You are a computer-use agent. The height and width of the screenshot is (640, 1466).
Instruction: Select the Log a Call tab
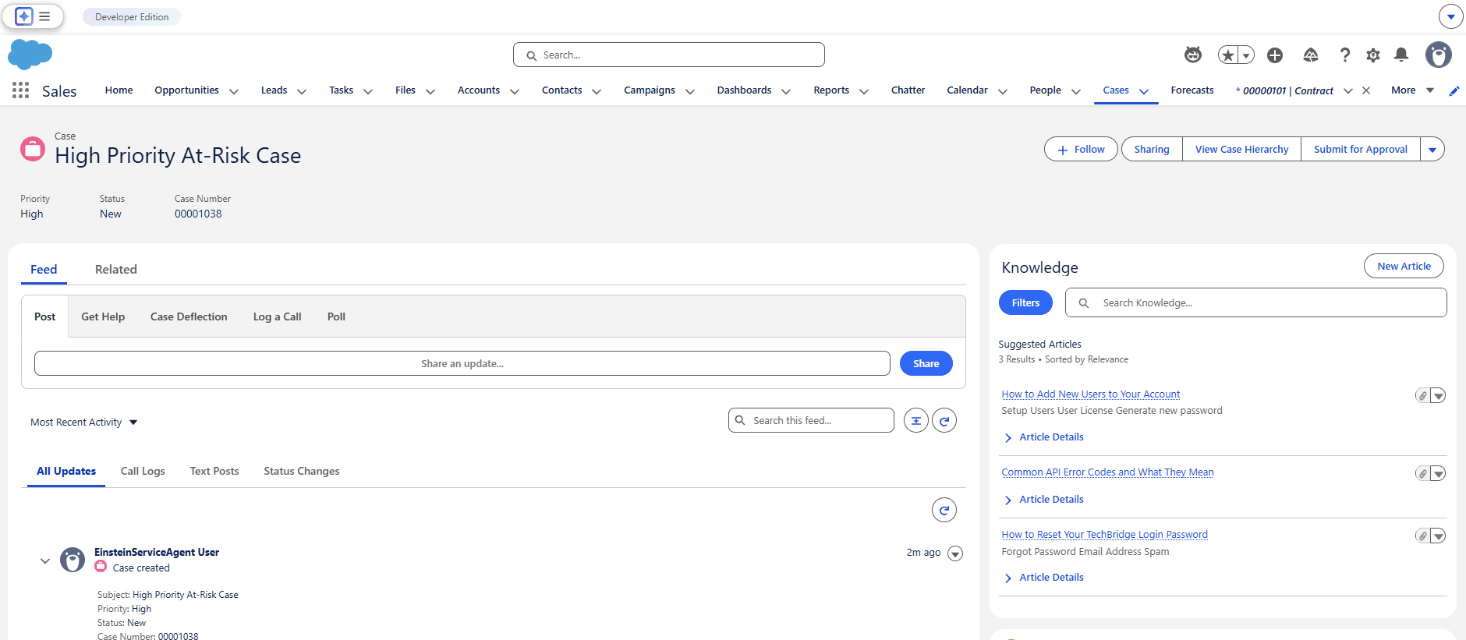(277, 316)
